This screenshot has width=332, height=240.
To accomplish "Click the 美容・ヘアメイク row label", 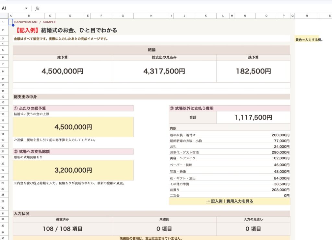I will [183, 158].
